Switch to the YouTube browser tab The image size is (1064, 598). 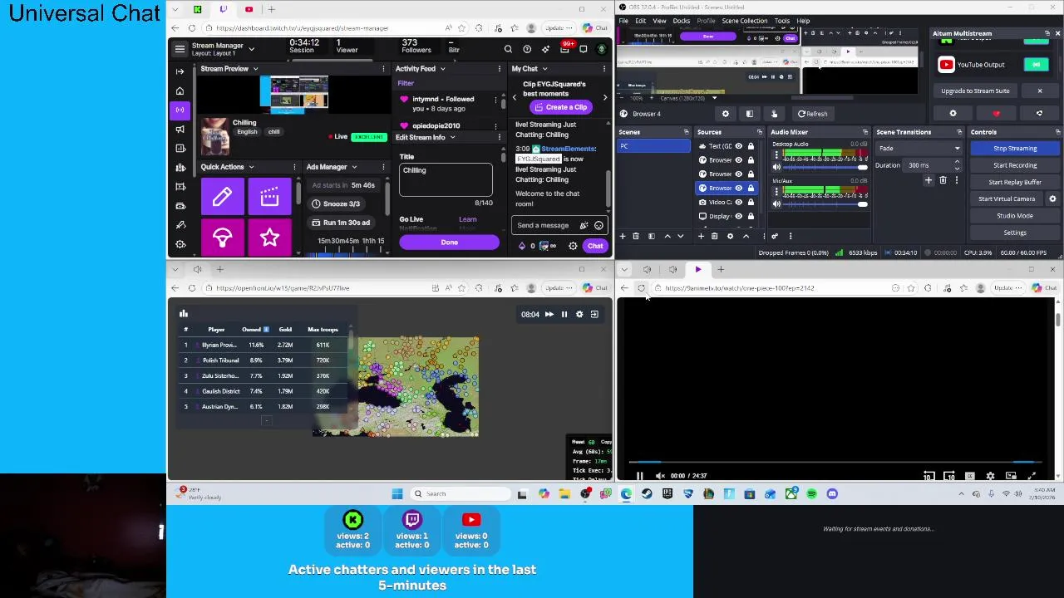coord(249,9)
